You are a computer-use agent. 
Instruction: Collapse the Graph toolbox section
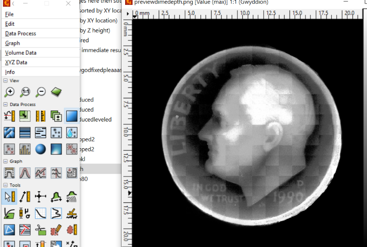[5, 161]
